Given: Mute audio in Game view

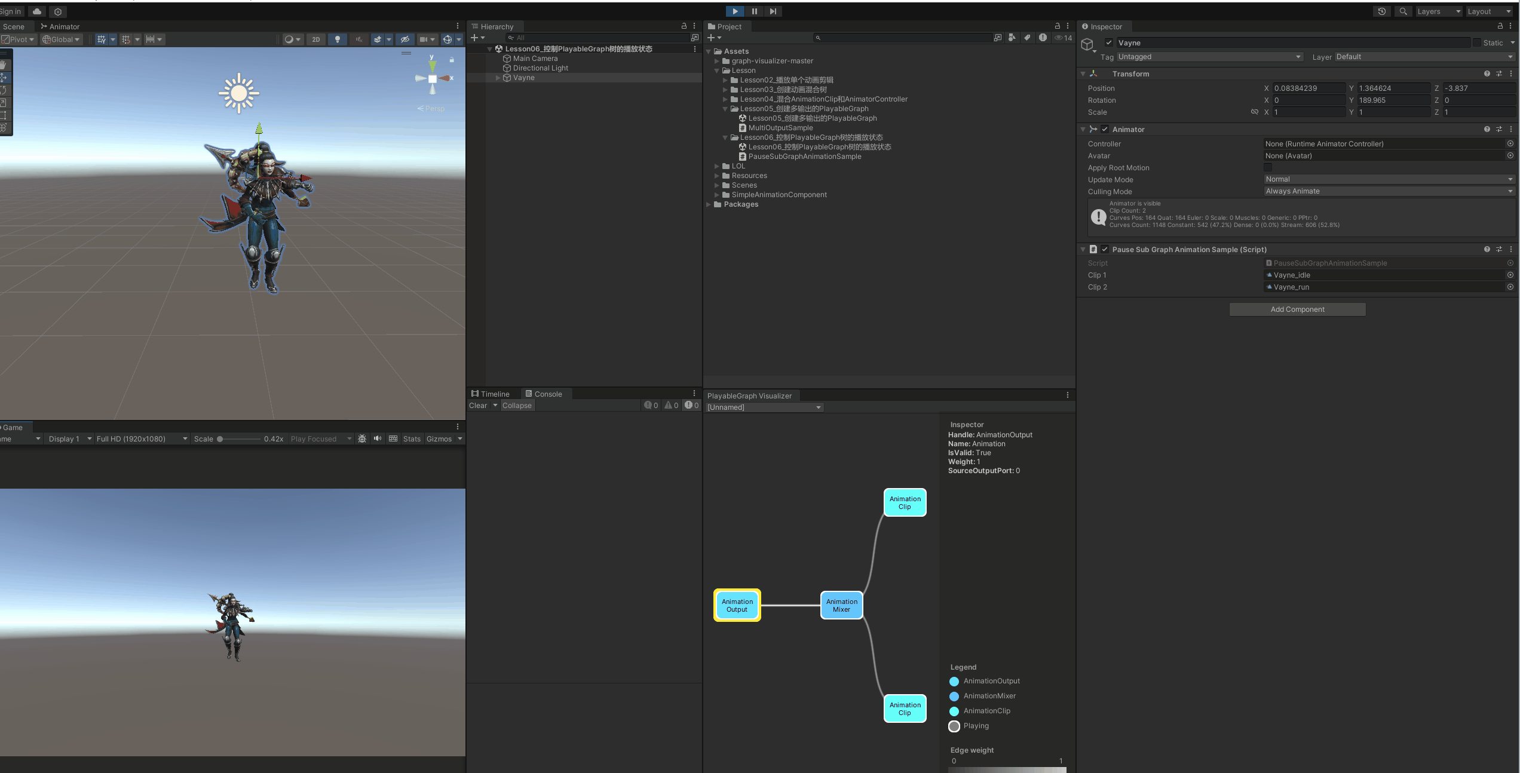Looking at the screenshot, I should (378, 438).
